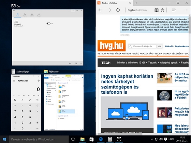
Task: Open the Hírlevél link
Action: (x=169, y=46)
